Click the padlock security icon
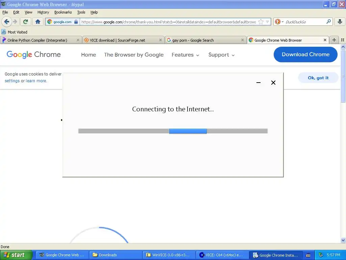Image resolution: width=346 pixels, height=260 pixels. 76,22
